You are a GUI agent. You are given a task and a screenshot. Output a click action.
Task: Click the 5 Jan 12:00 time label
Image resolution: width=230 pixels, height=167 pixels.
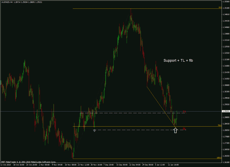tap(161, 165)
